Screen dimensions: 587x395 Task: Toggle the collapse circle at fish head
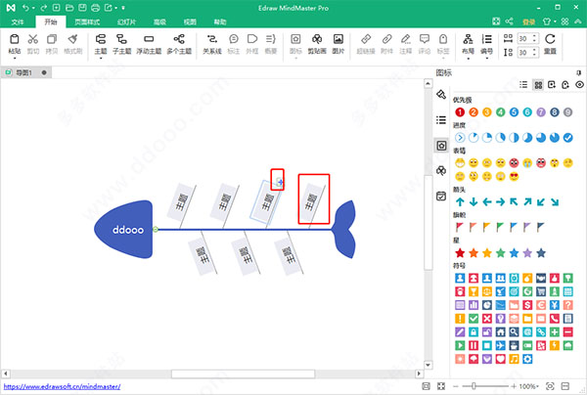[x=156, y=229]
